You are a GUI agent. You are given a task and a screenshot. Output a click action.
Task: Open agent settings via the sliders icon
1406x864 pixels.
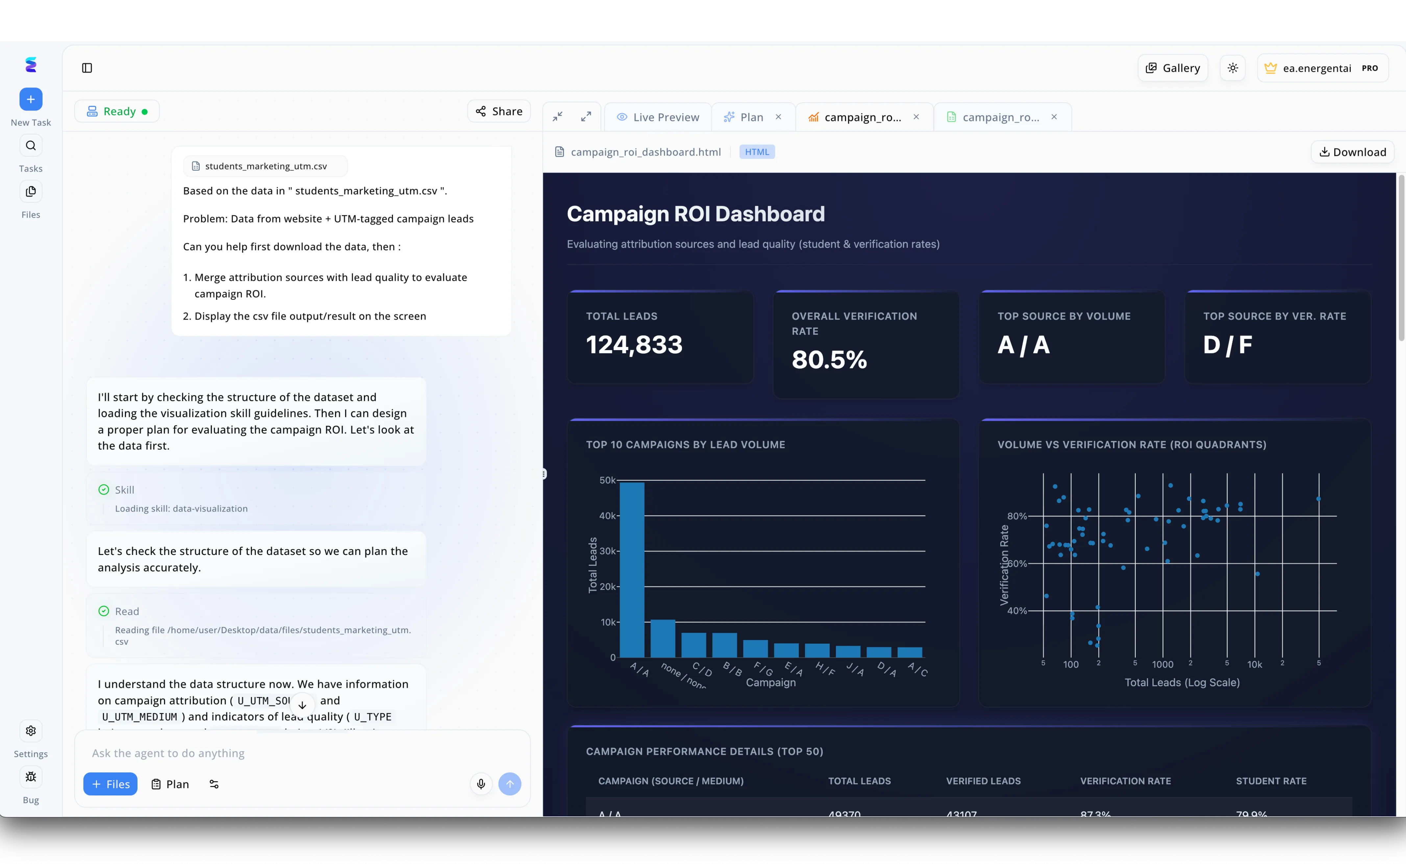click(214, 784)
